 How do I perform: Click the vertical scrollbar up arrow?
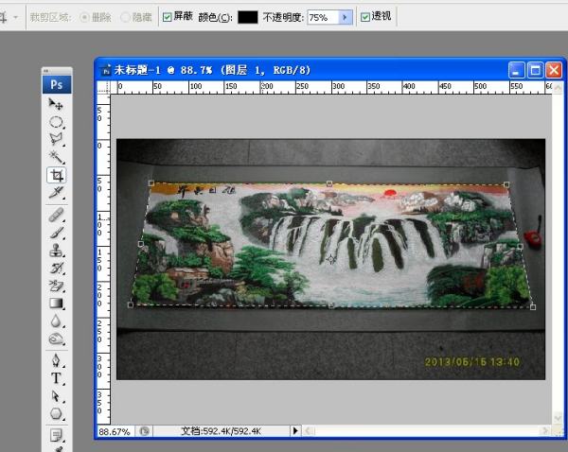(558, 88)
